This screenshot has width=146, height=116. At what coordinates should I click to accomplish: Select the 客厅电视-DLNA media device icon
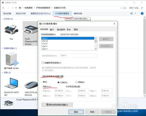click(12, 59)
